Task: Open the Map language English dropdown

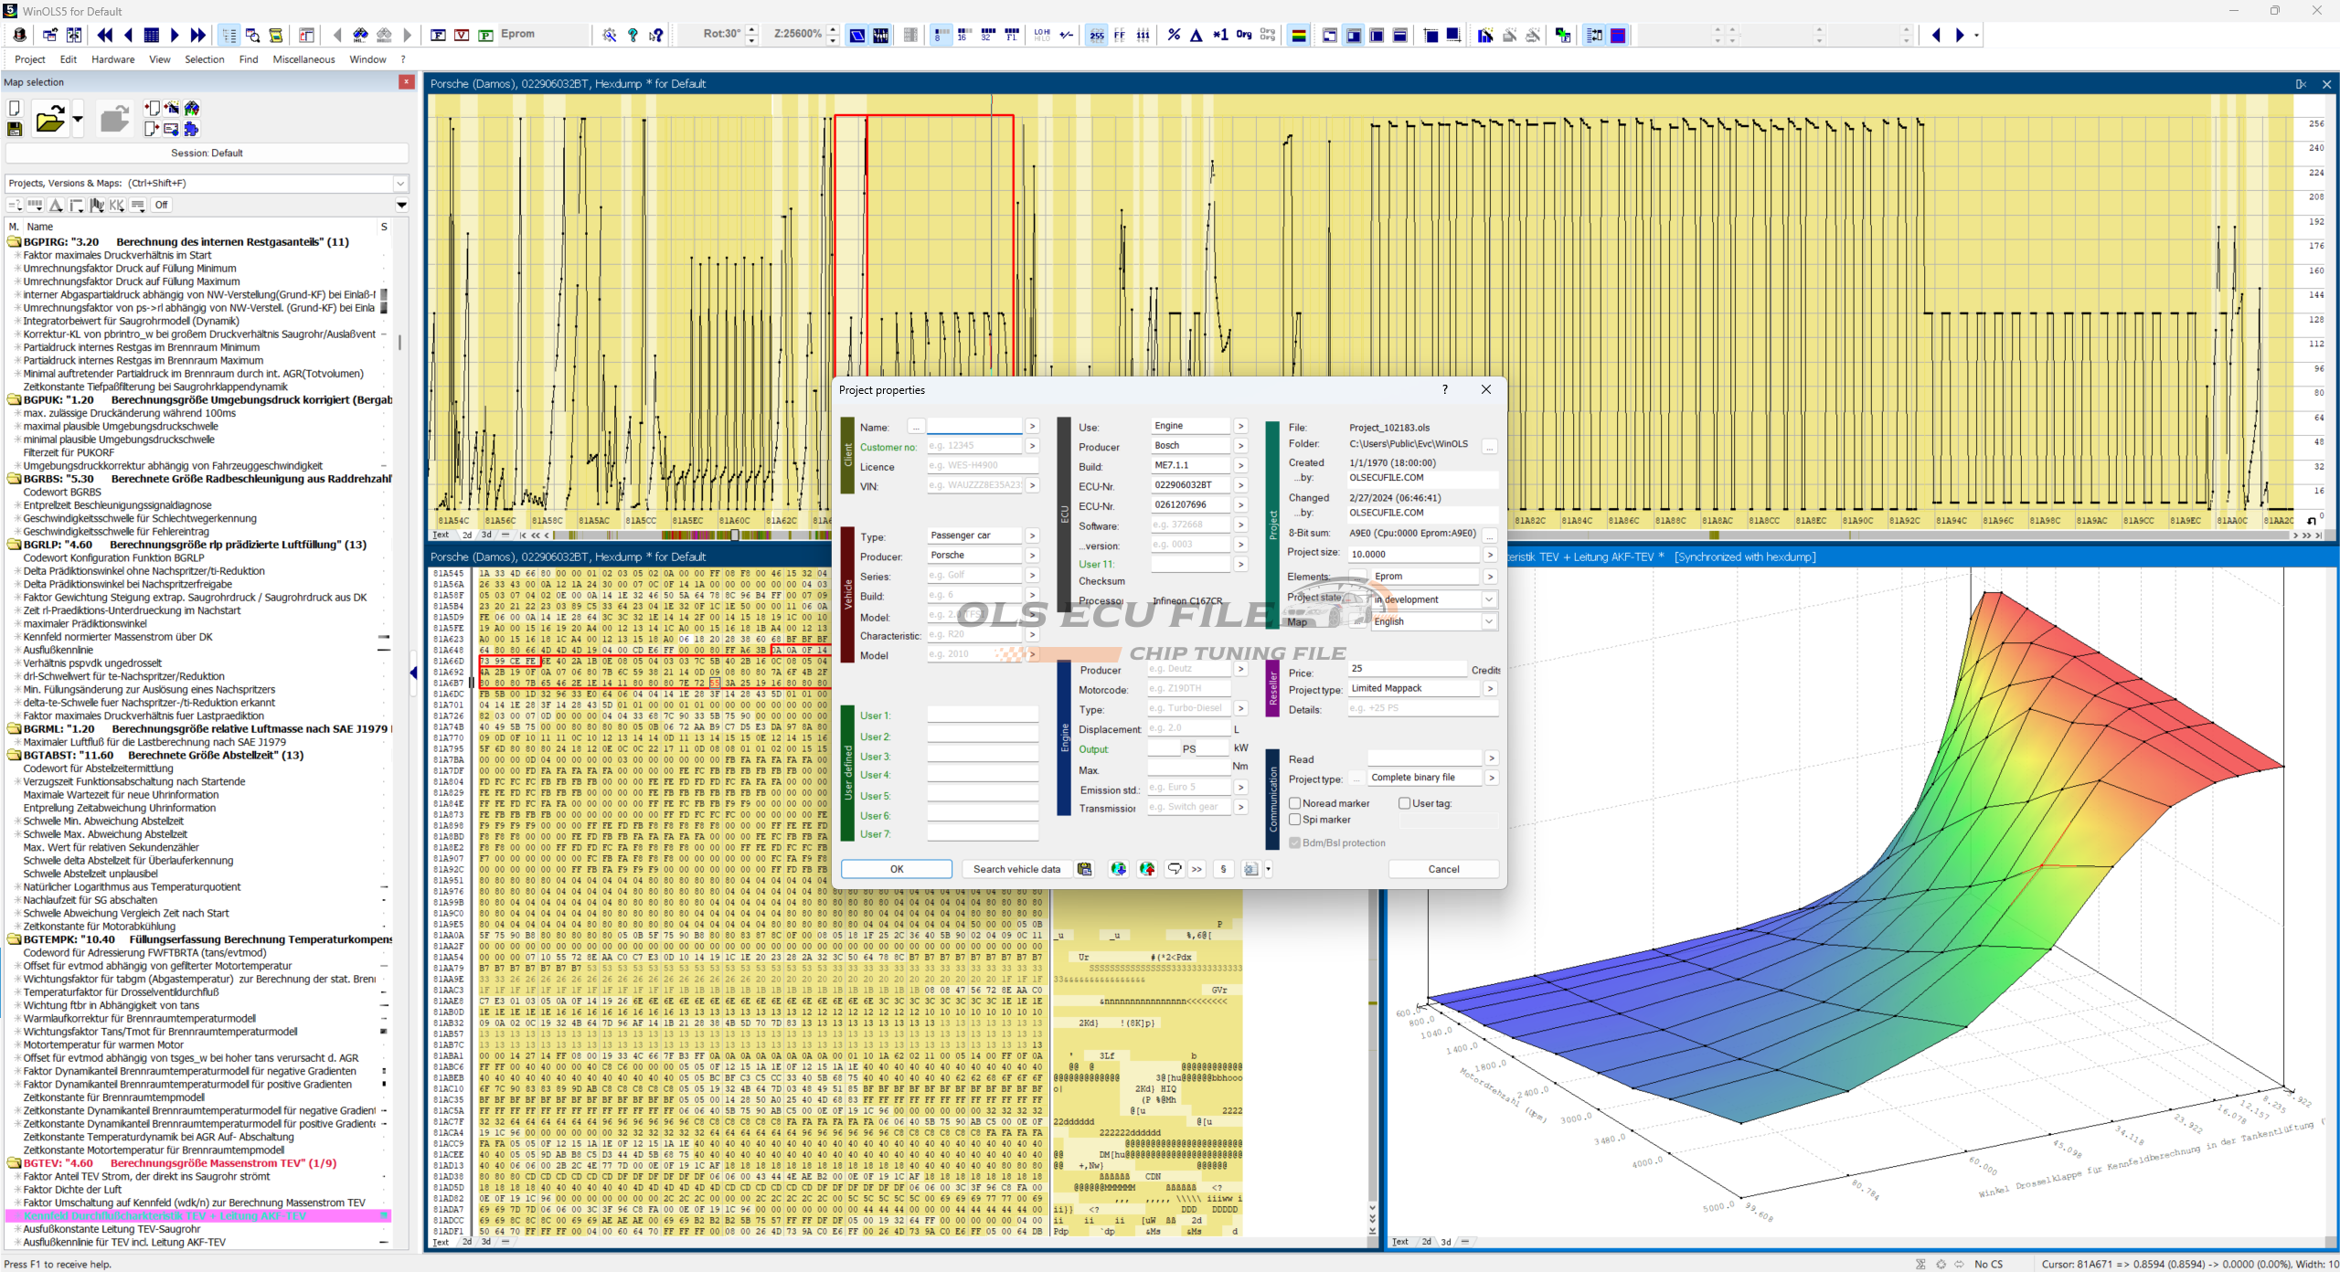Action: pyautogui.click(x=1489, y=621)
